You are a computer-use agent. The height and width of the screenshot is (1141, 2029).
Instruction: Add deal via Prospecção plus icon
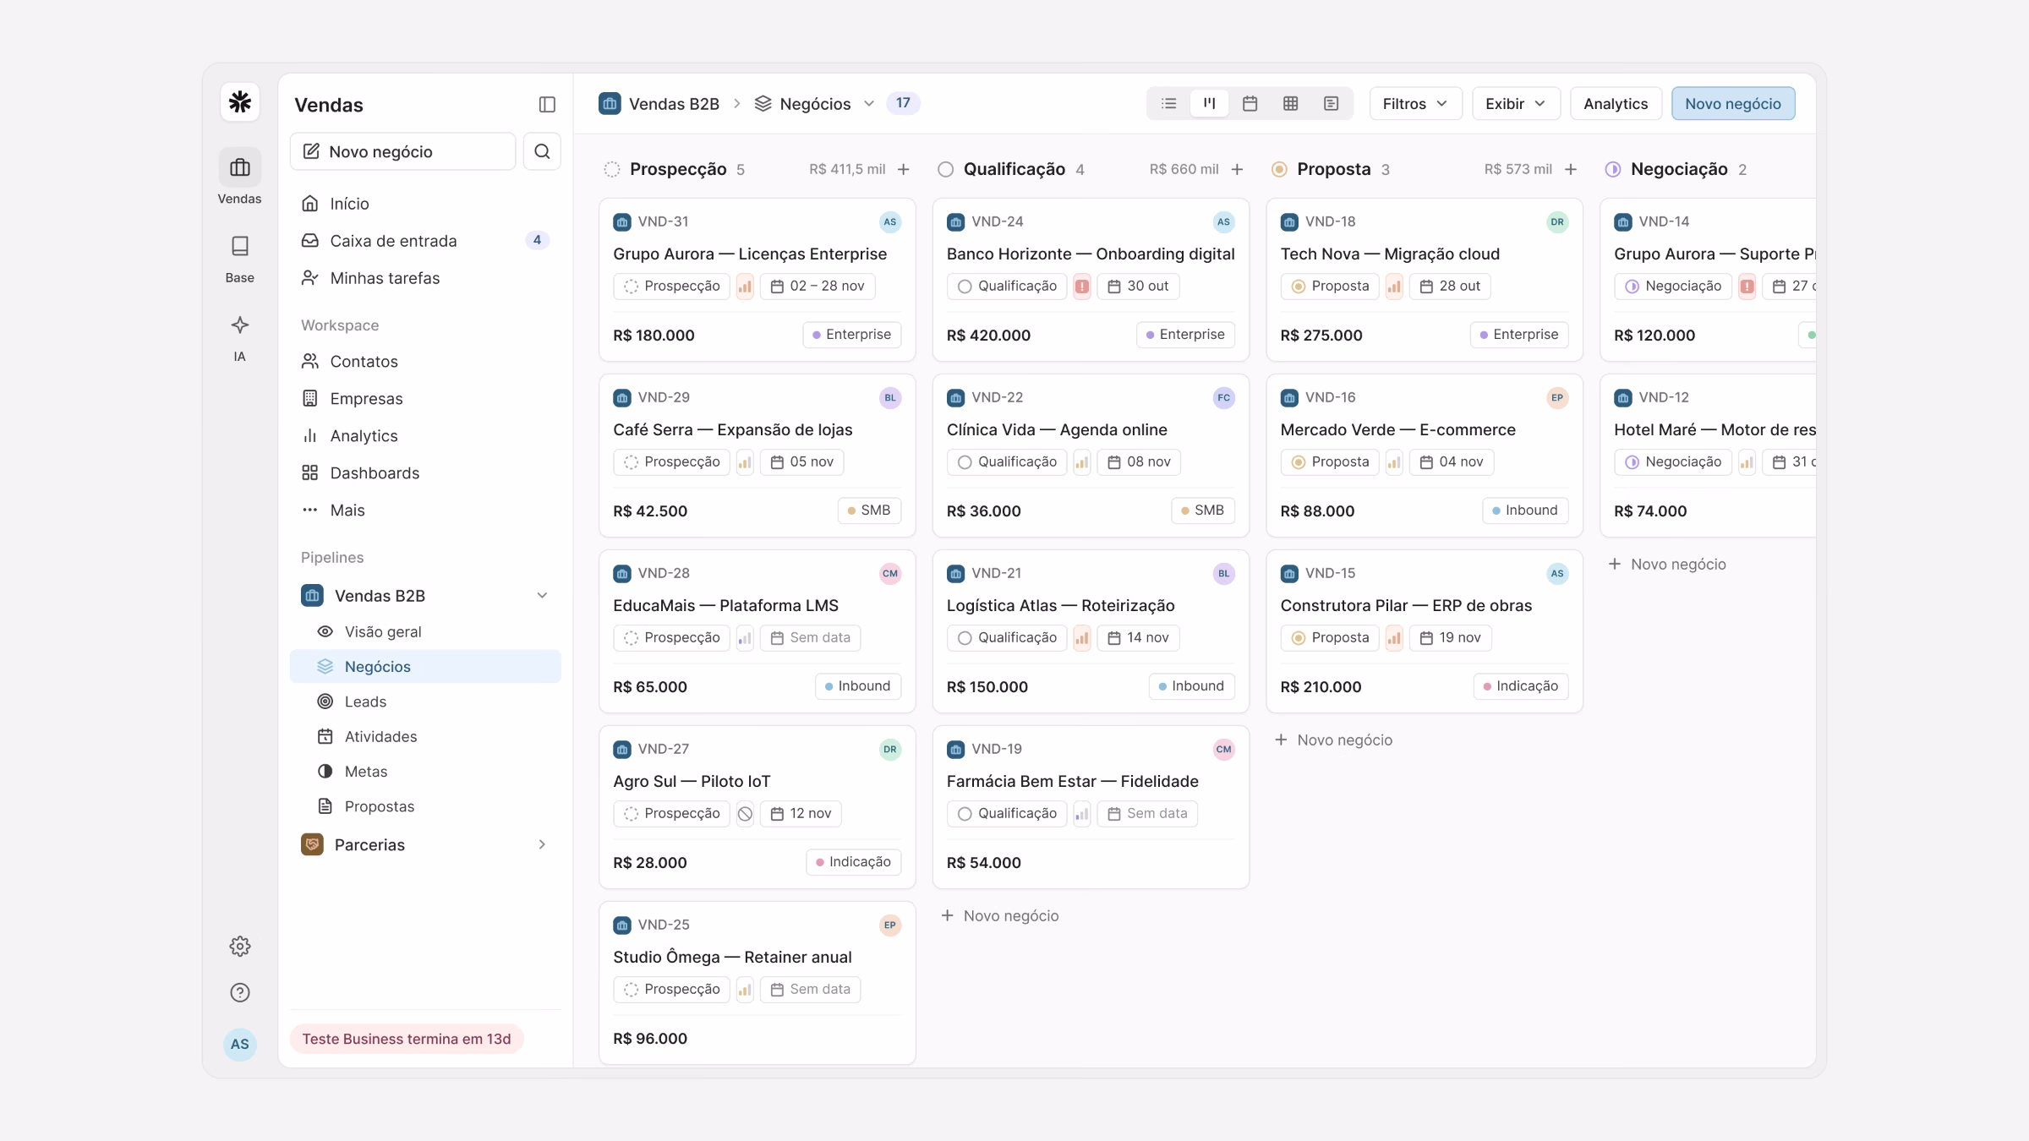904,169
